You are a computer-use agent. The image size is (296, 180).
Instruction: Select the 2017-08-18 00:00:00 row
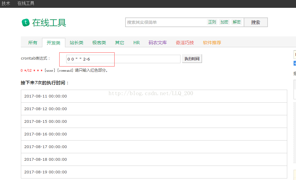click(x=154, y=159)
